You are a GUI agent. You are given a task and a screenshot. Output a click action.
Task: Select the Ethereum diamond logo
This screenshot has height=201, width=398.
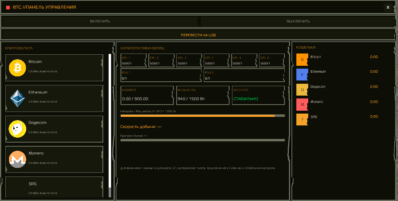click(x=18, y=98)
